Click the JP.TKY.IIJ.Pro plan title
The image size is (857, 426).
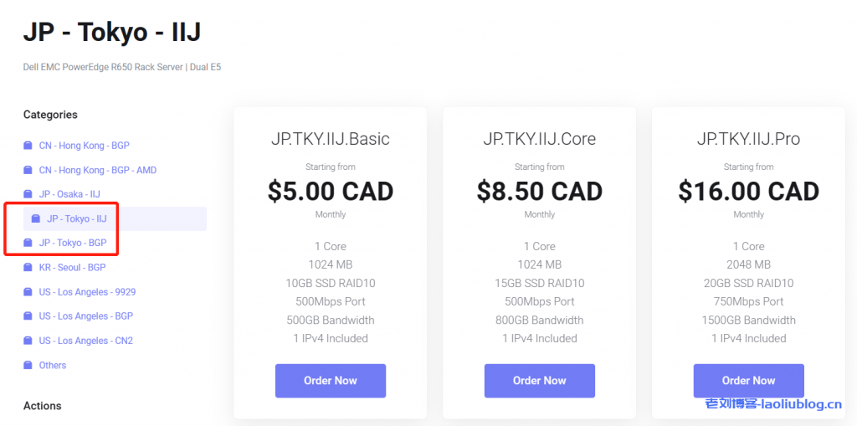click(x=749, y=139)
